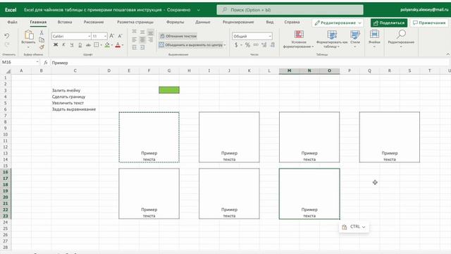This screenshot has width=451, height=254.
Task: Apply currency dollar format
Action: [236, 45]
